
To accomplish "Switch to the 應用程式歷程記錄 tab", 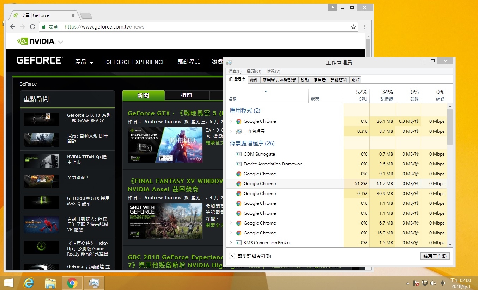I will point(279,80).
